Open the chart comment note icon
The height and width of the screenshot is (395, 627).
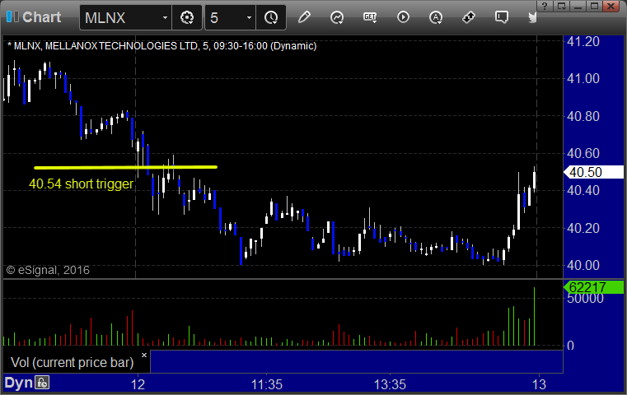click(x=502, y=17)
